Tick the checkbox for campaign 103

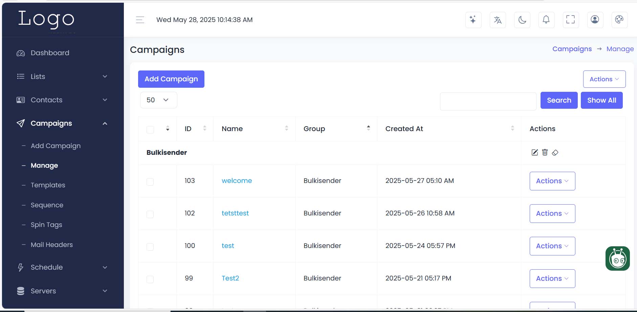click(150, 182)
